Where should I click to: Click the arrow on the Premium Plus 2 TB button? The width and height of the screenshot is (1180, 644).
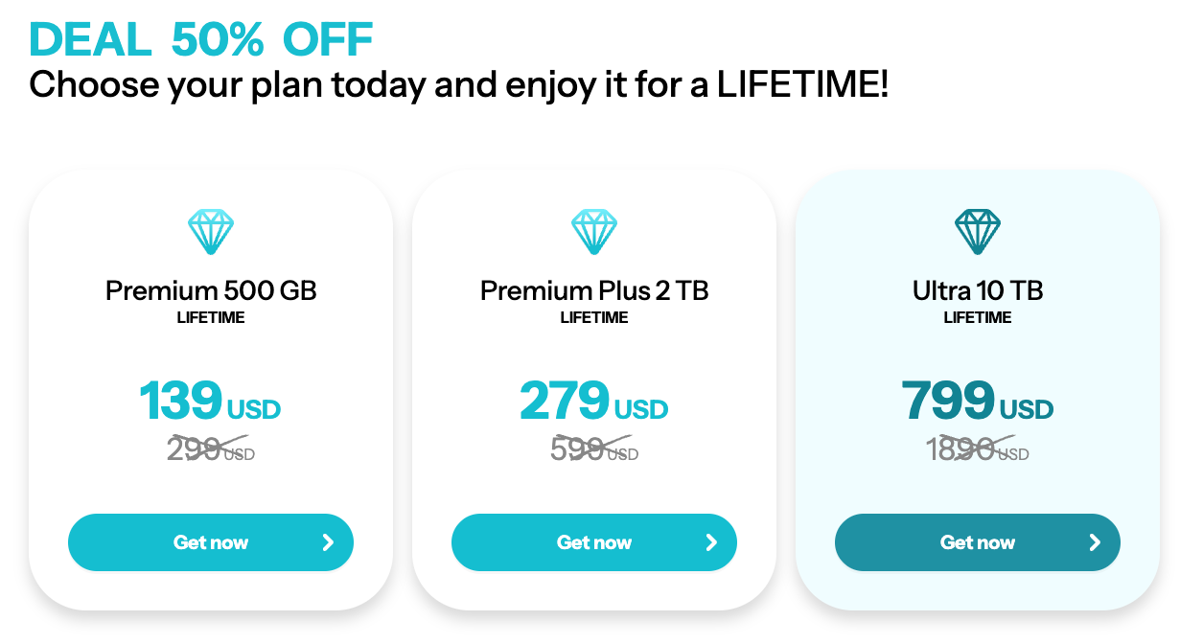(x=711, y=542)
